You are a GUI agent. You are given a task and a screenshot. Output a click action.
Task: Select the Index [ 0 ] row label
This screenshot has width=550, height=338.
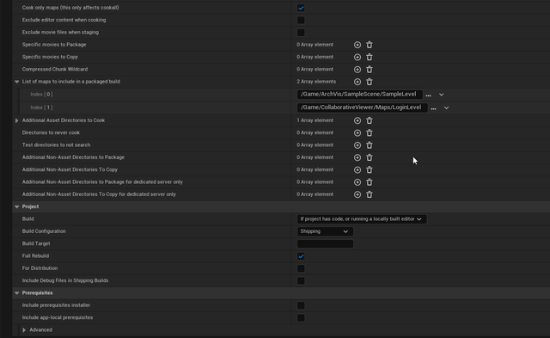tap(41, 94)
